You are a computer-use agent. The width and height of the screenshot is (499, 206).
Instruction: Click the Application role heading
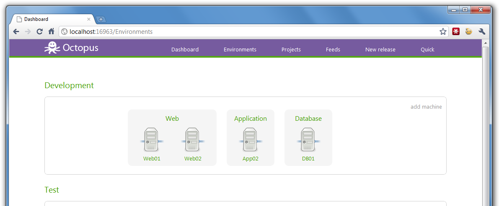point(251,118)
